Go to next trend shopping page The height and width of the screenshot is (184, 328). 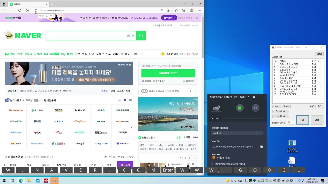tap(194, 158)
